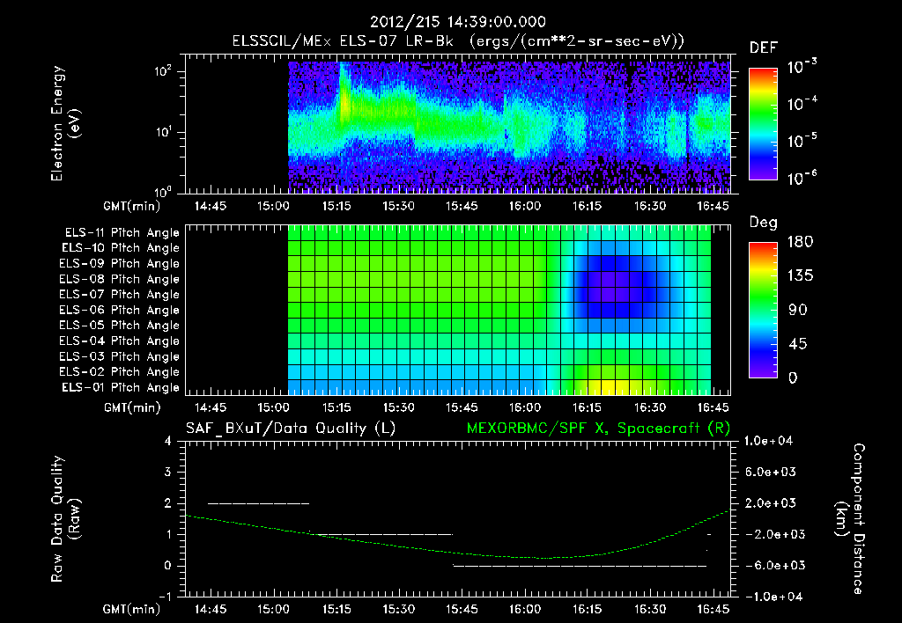Image resolution: width=902 pixels, height=623 pixels.
Task: Click the 16:00 tick label under the pitch angle panel
Action: click(525, 407)
